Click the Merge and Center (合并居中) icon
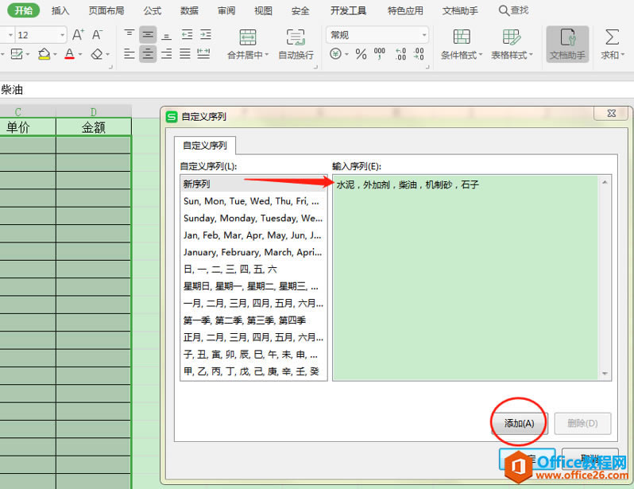Image resolution: width=634 pixels, height=489 pixels. click(x=247, y=37)
